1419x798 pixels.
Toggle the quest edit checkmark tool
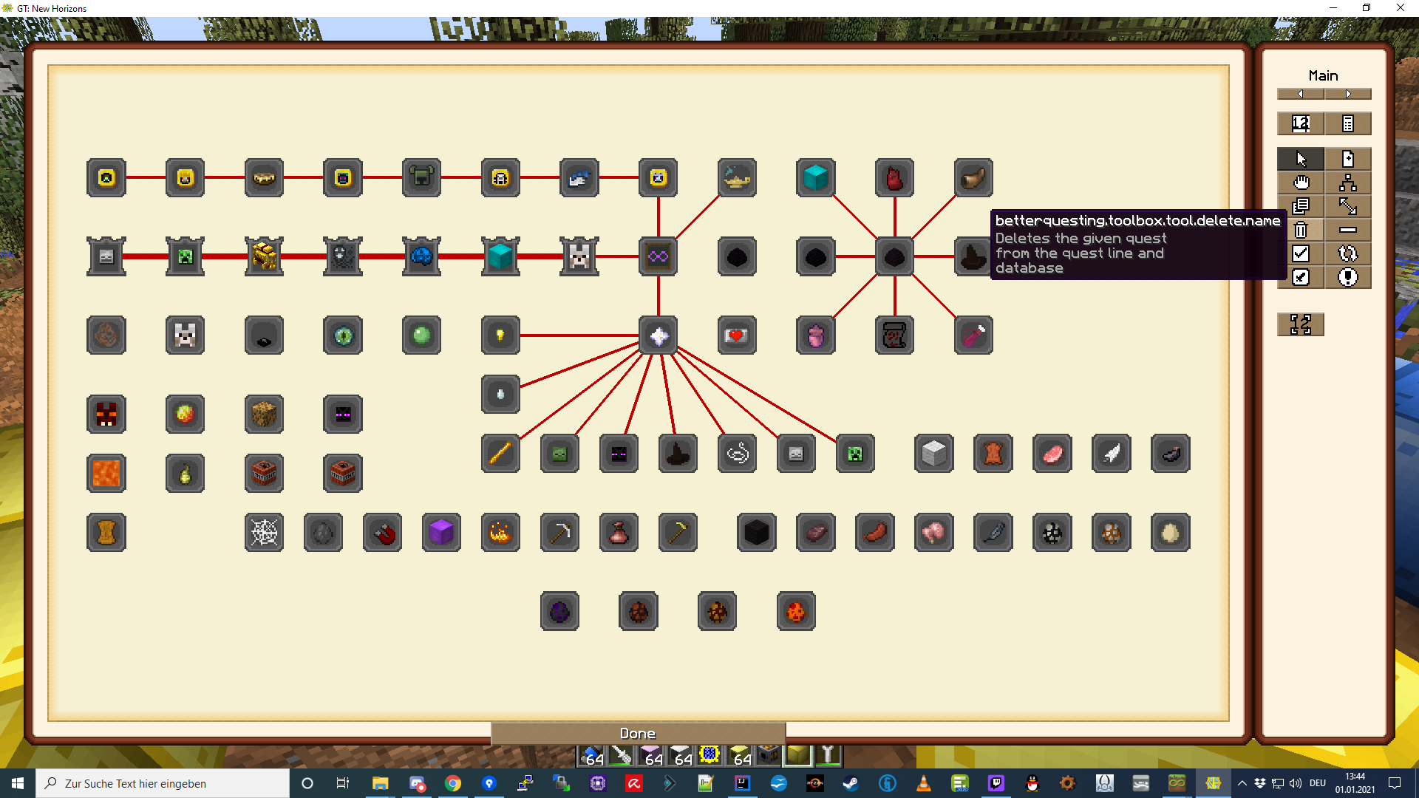(1301, 277)
